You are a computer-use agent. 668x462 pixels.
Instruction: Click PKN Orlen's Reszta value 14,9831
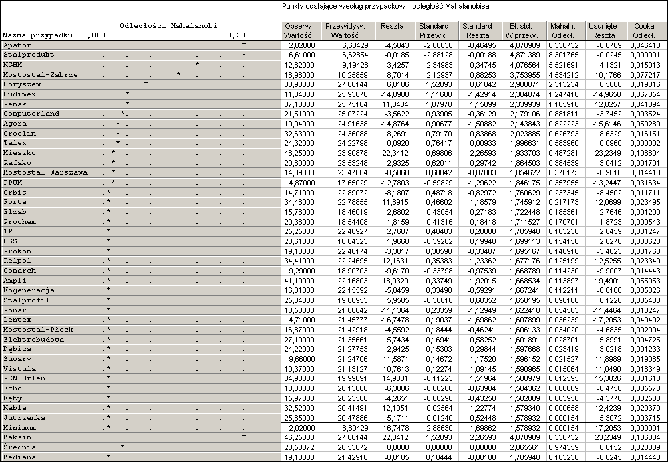(x=396, y=378)
